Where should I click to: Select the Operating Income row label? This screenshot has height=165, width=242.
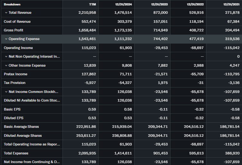(x=18, y=48)
